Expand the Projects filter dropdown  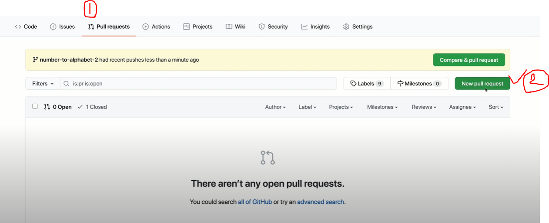coord(341,107)
